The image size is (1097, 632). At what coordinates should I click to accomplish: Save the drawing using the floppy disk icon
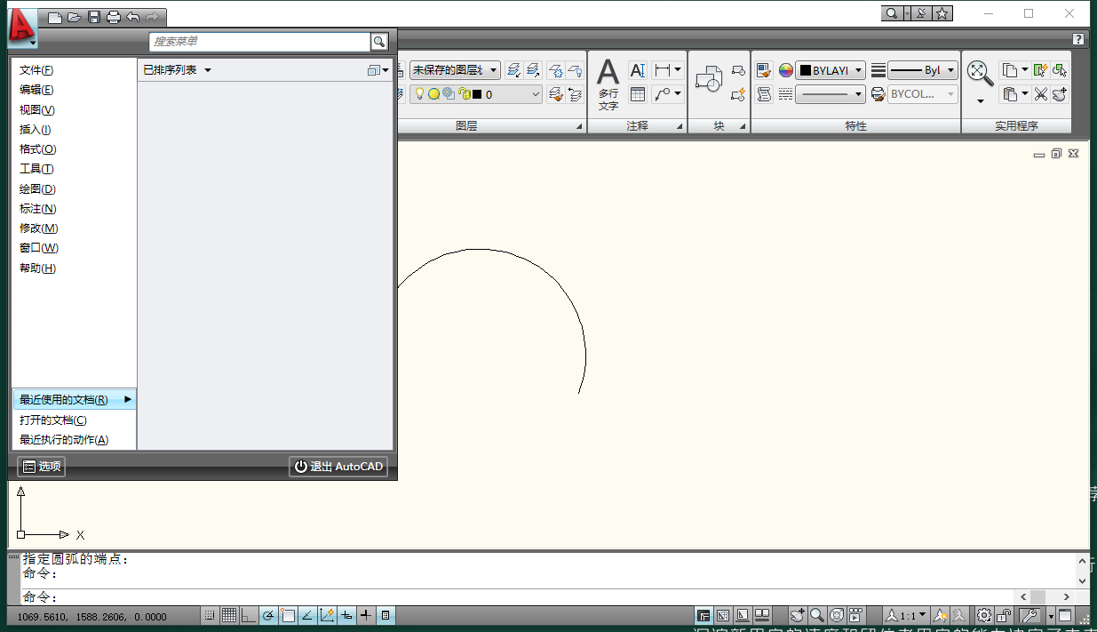pyautogui.click(x=94, y=17)
